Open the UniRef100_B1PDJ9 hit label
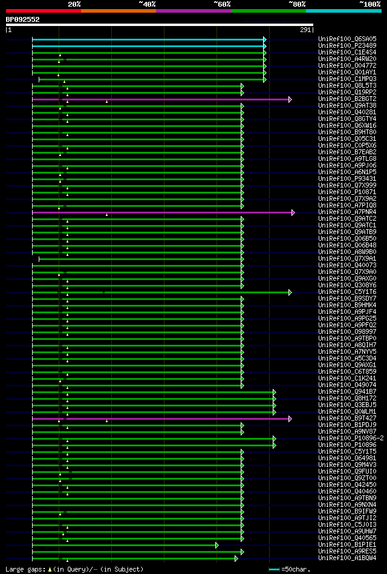 point(347,425)
